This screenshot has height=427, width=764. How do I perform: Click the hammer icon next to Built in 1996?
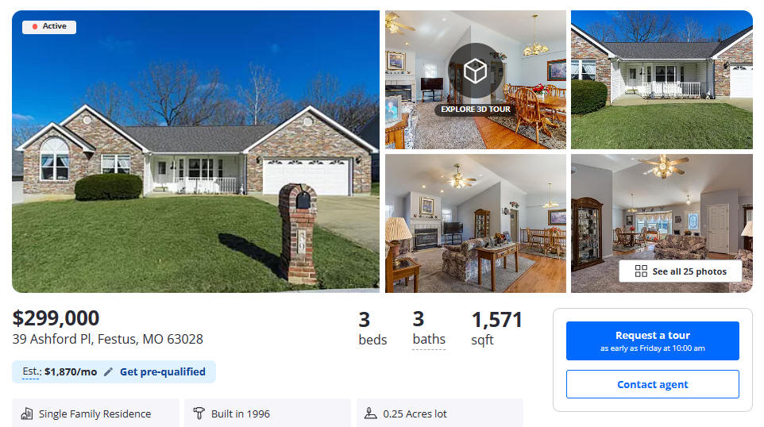pos(199,414)
